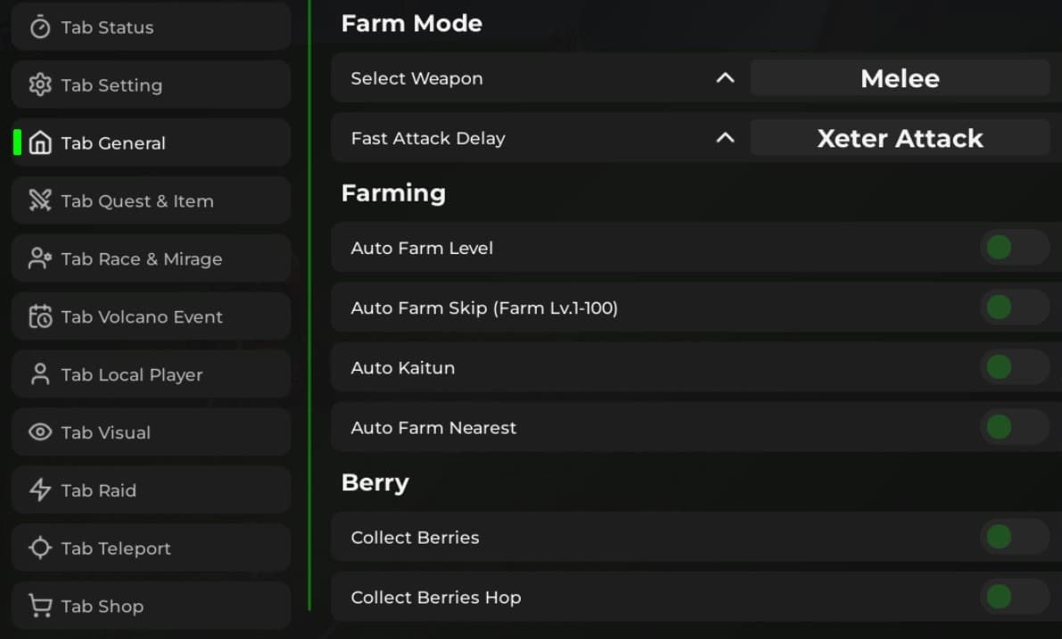
Task: Click the eye icon beside Tab Visual
Action: 39,432
